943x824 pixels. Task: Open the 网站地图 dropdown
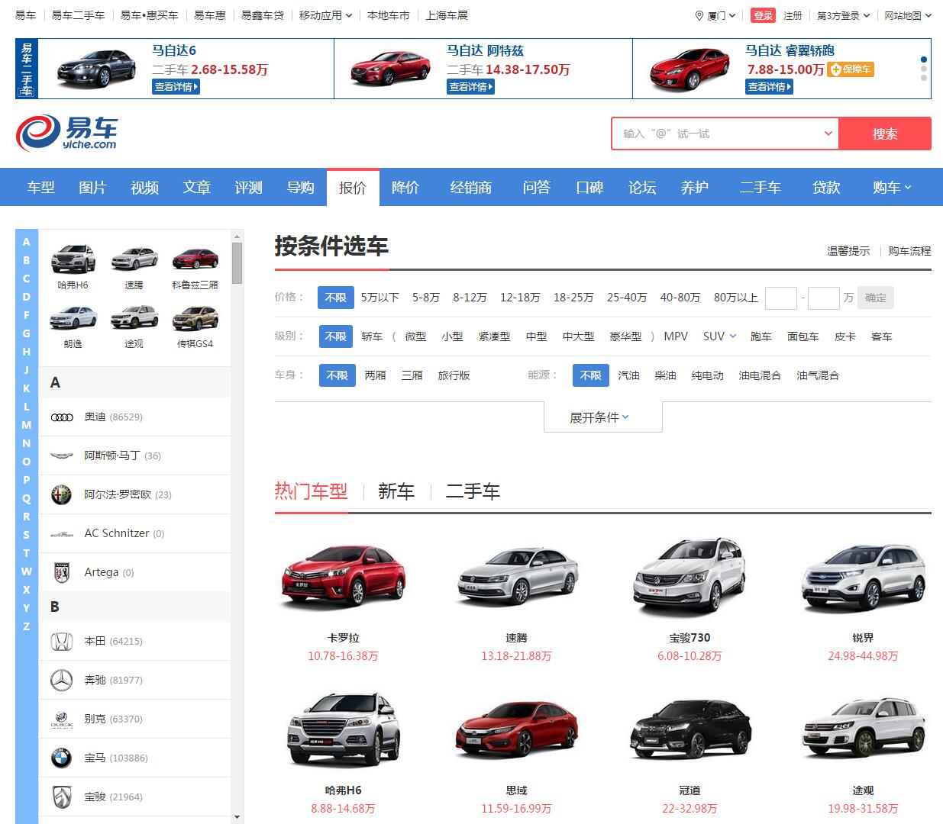(x=908, y=15)
